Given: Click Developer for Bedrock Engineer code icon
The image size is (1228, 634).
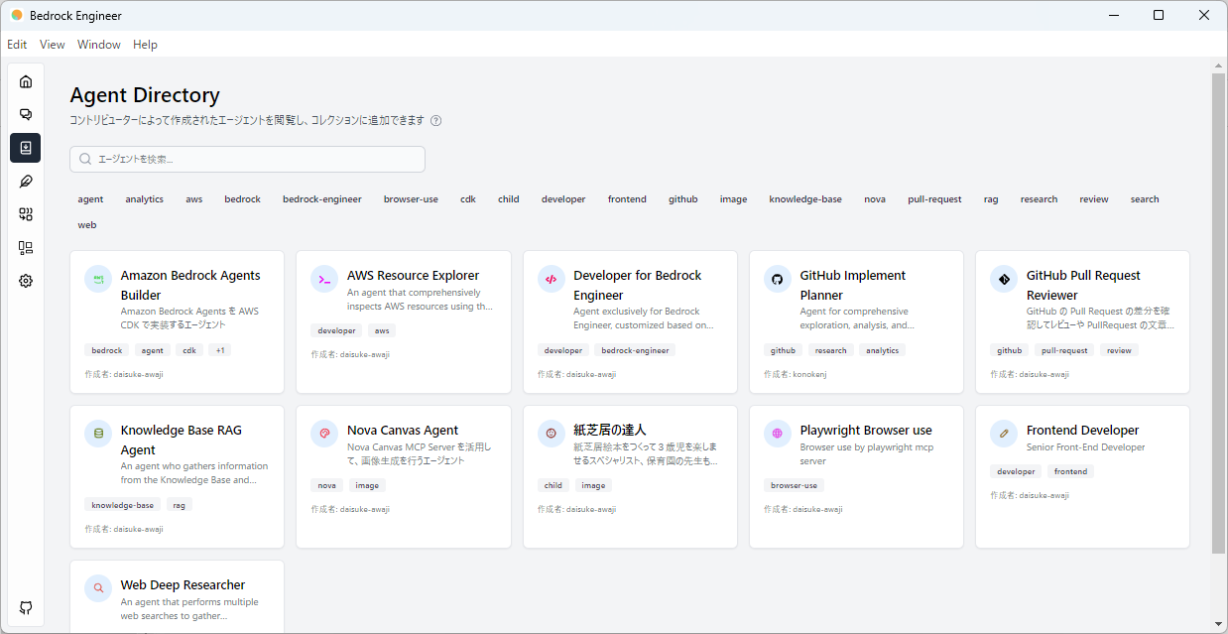Looking at the screenshot, I should [551, 279].
